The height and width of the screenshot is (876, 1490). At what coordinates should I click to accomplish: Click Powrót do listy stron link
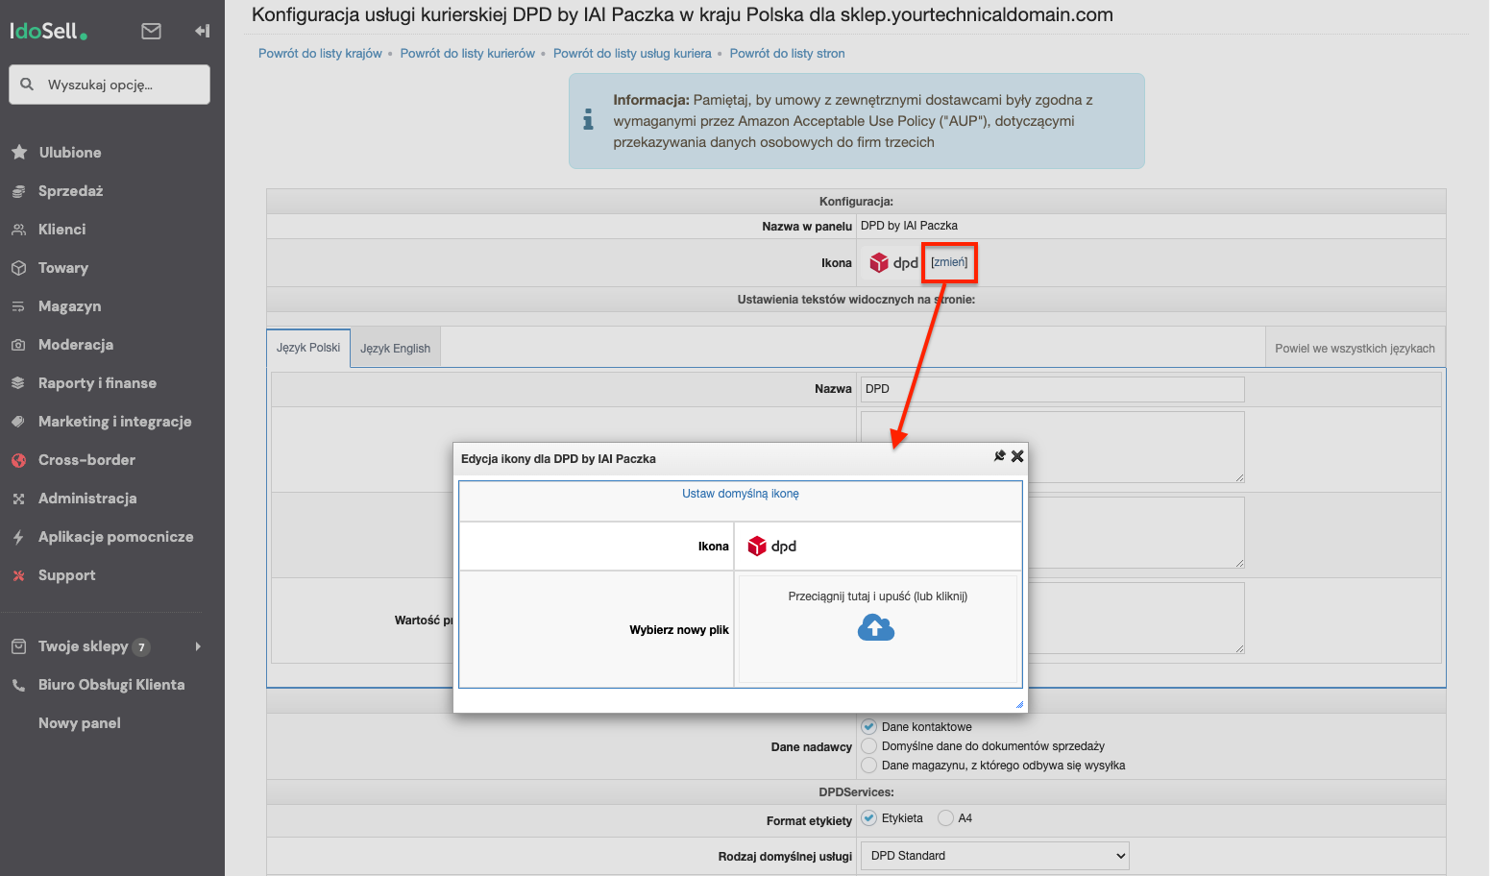[787, 54]
